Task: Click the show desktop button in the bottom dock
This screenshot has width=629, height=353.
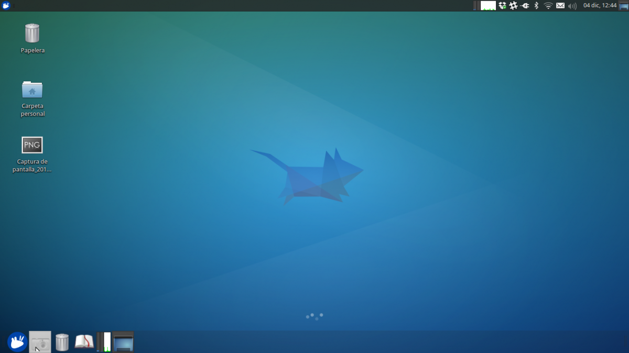Action: tap(123, 342)
